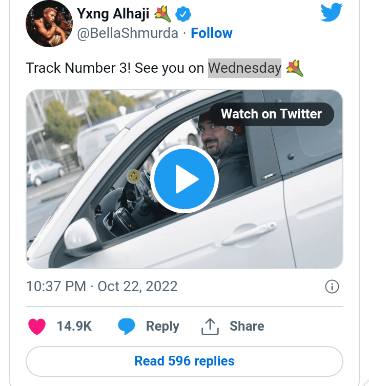Image resolution: width=369 pixels, height=386 pixels.
Task: Click the highlighted word Wednesday
Action: click(x=244, y=68)
